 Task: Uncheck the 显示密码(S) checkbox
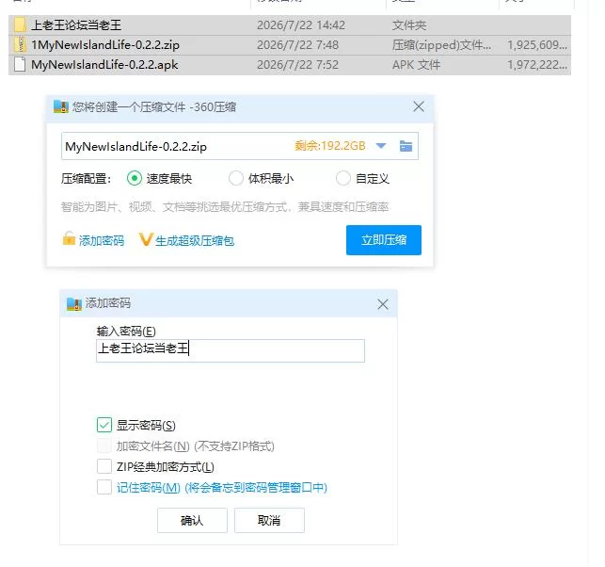click(x=104, y=425)
